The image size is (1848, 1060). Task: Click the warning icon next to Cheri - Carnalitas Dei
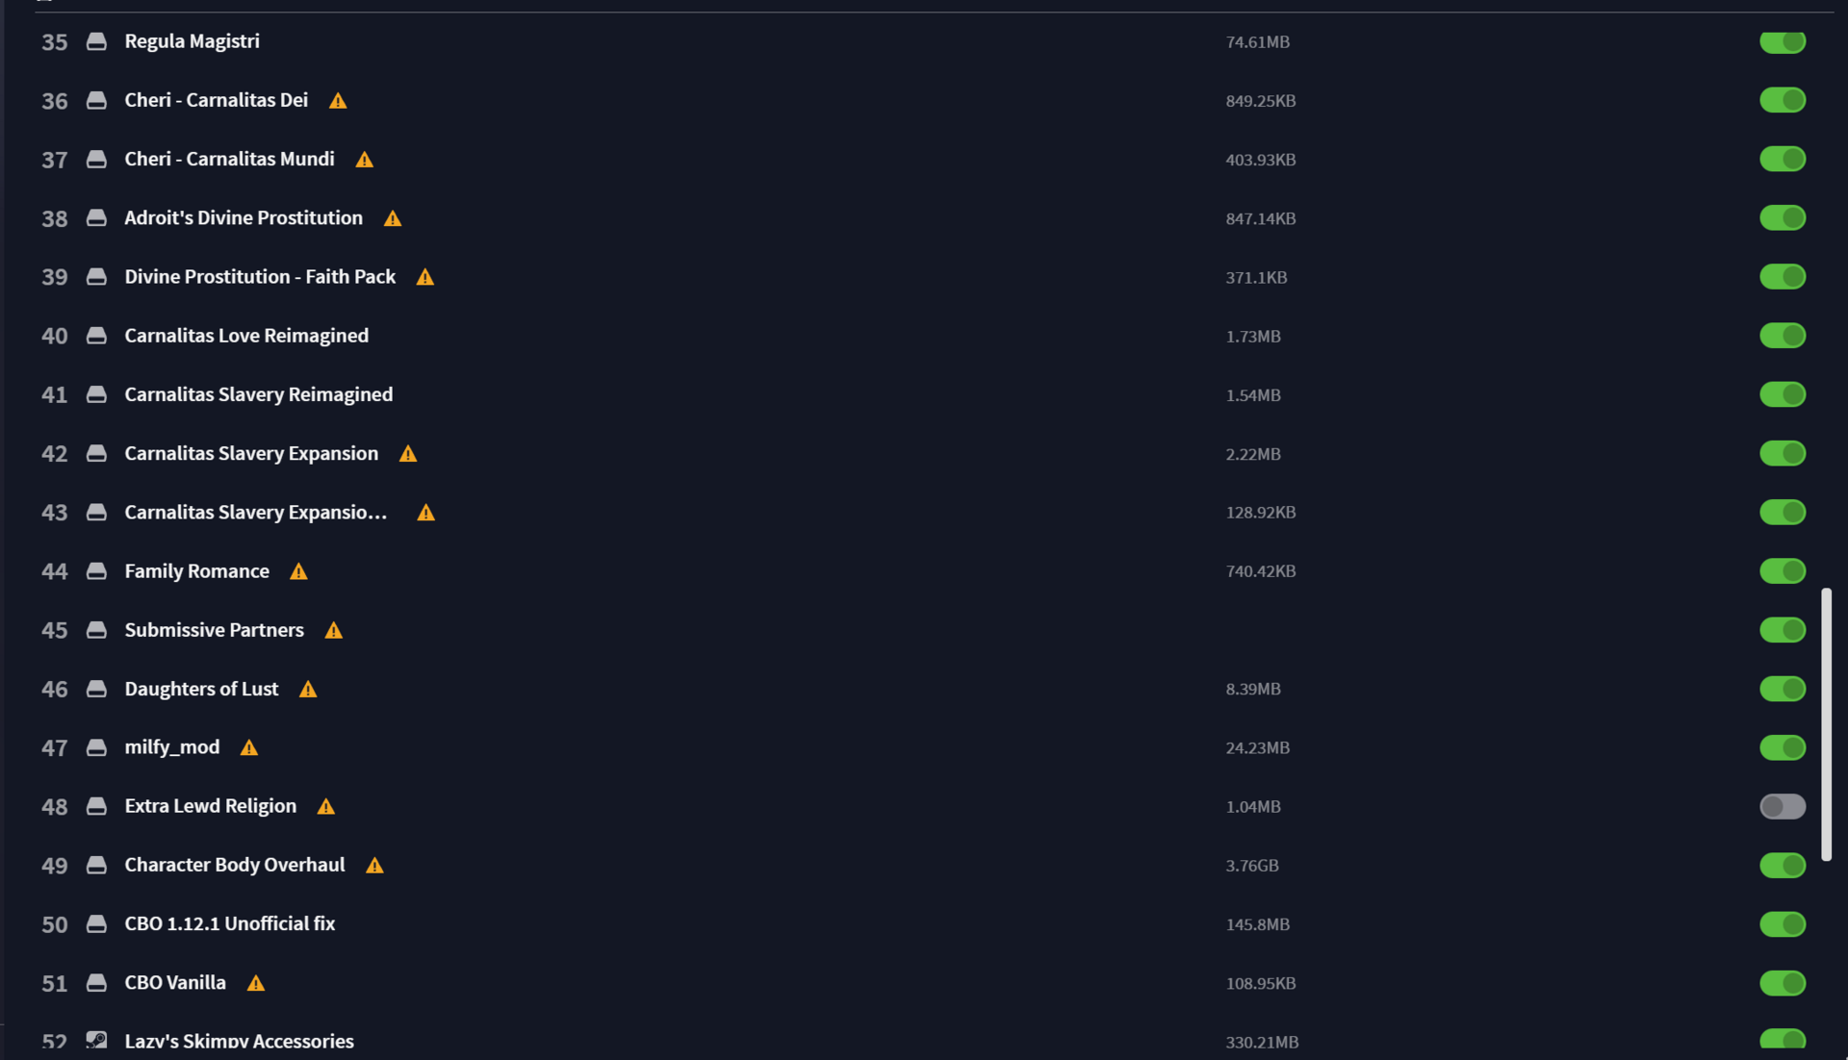(x=338, y=101)
